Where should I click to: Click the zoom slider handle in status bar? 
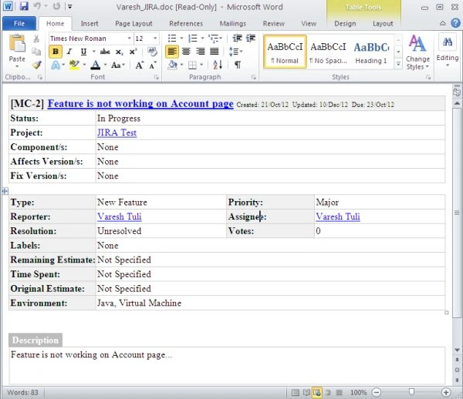click(411, 391)
